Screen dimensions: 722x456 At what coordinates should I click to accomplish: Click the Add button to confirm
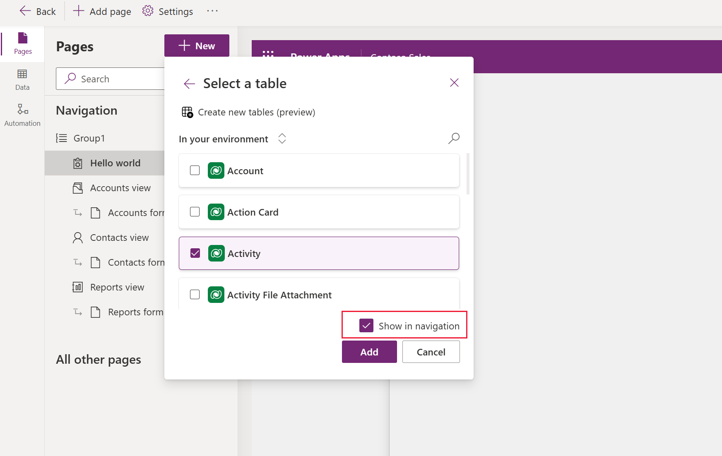[x=369, y=351]
